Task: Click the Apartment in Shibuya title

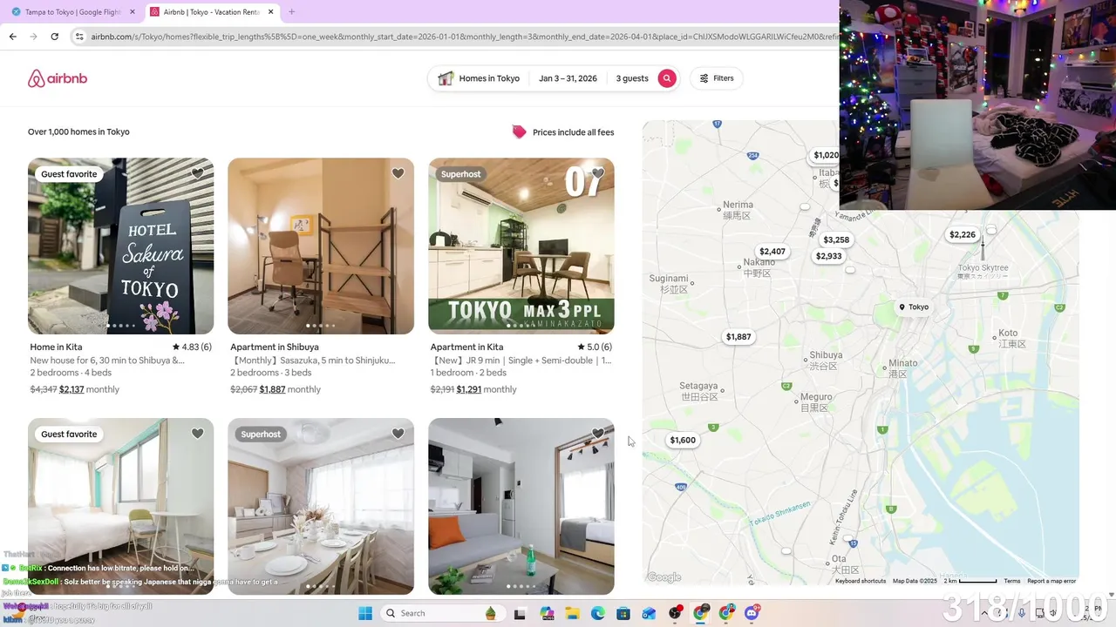Action: [275, 347]
